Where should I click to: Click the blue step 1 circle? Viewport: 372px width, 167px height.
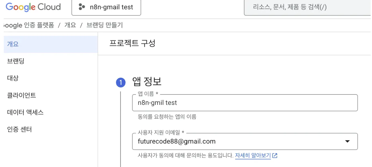[121, 82]
